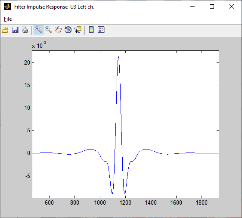Click the impulse response peak on plot
242x218 pixels.
click(118, 57)
